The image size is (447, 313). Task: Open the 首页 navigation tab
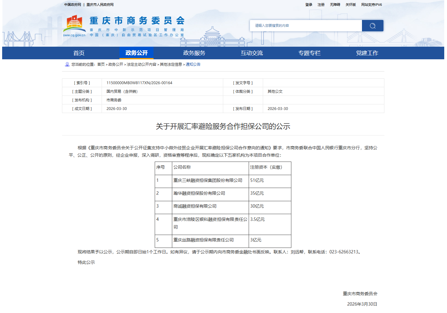79,53
